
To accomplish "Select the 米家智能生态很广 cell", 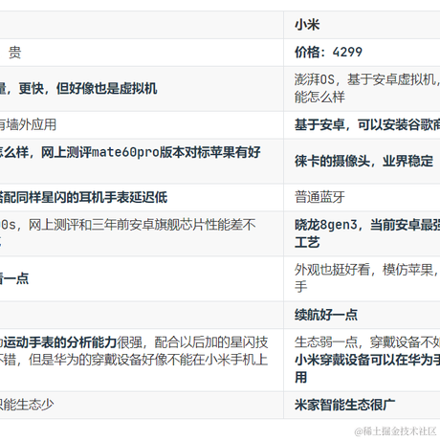I will click(x=362, y=405).
